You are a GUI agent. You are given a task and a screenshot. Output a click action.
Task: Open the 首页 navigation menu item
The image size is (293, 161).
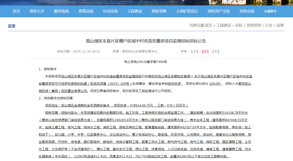[x=16, y=11]
